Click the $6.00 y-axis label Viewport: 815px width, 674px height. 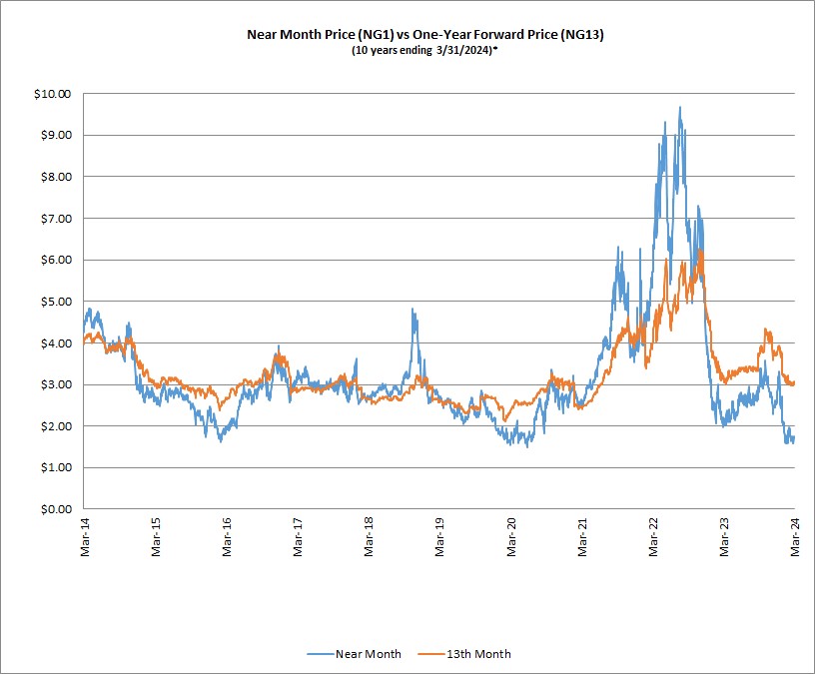tap(56, 260)
